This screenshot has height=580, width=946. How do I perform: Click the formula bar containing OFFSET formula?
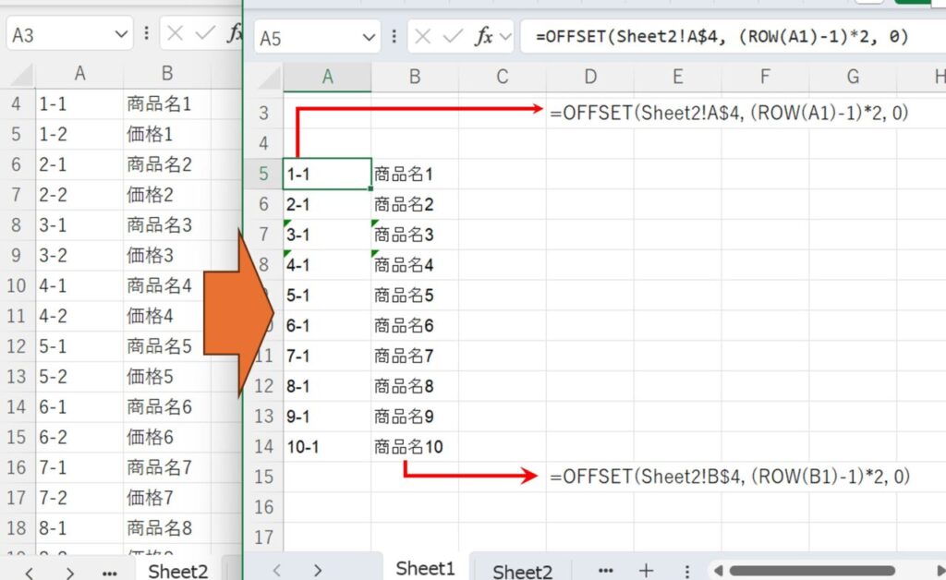click(x=733, y=37)
